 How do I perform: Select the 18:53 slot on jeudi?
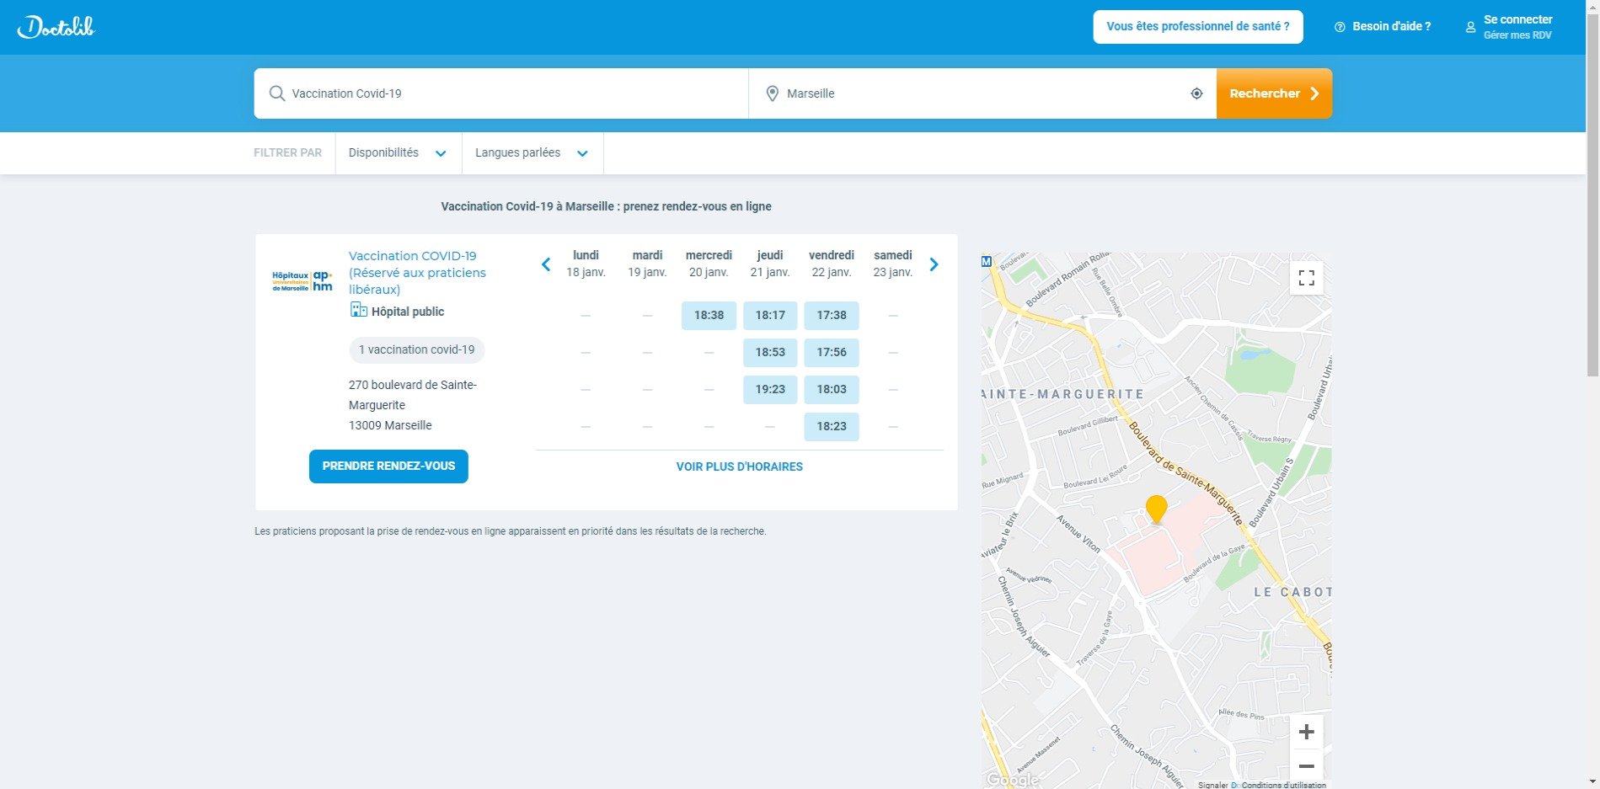pyautogui.click(x=770, y=353)
